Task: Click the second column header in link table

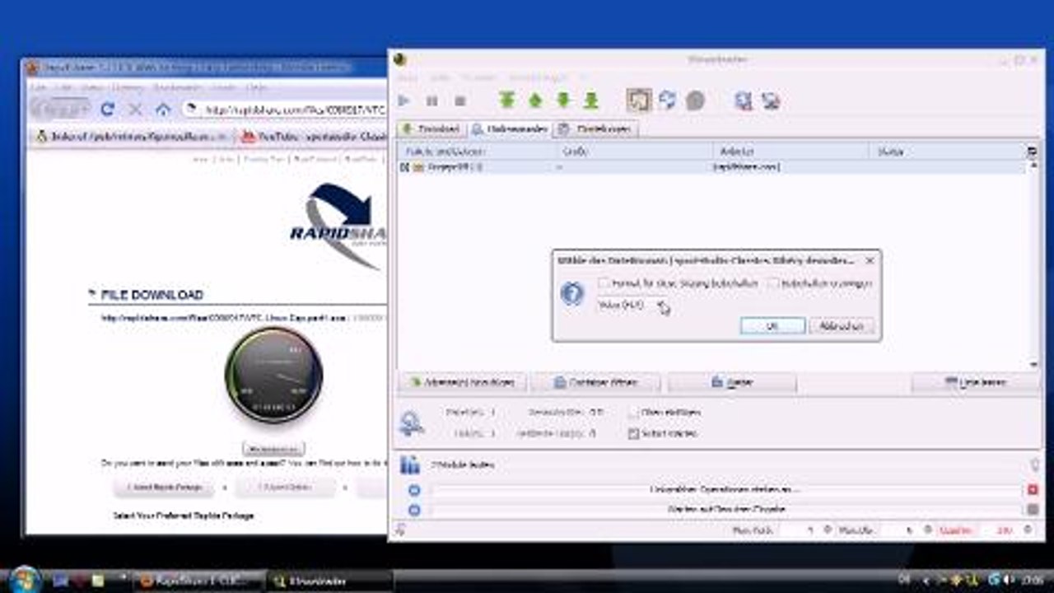Action: pyautogui.click(x=635, y=152)
